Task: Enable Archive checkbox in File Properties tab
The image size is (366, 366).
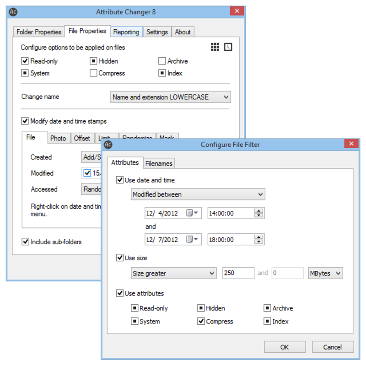Action: pyautogui.click(x=162, y=61)
